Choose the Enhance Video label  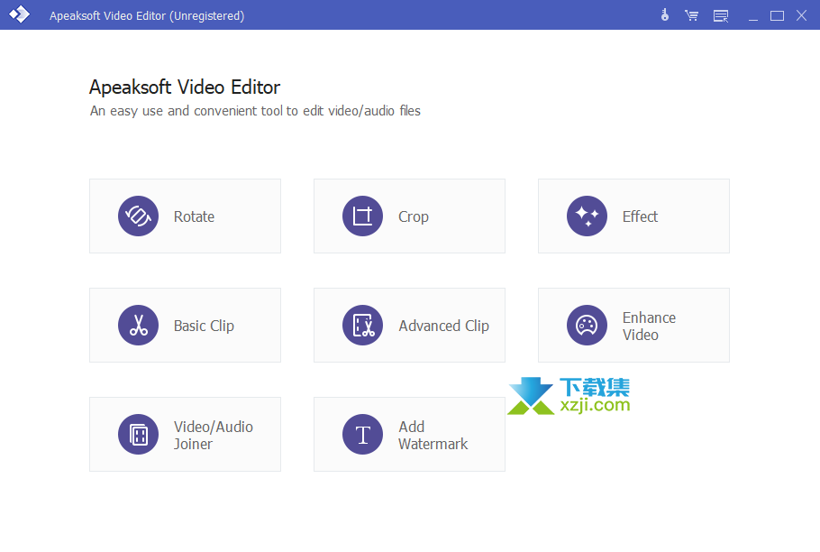pyautogui.click(x=649, y=326)
